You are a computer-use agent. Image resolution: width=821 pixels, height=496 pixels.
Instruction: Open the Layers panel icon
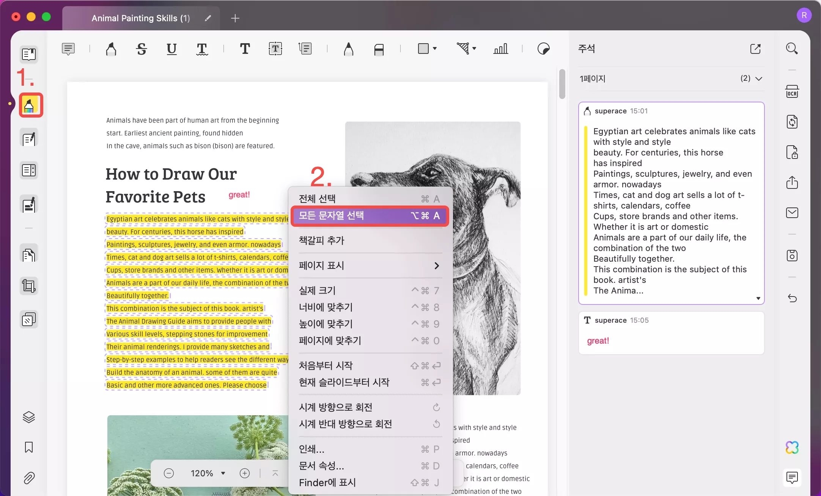(29, 417)
